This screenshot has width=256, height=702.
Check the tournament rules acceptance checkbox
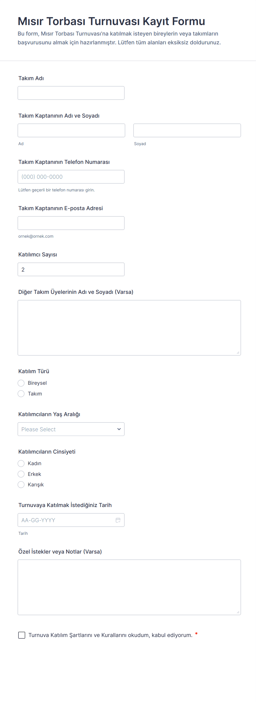(x=22, y=635)
